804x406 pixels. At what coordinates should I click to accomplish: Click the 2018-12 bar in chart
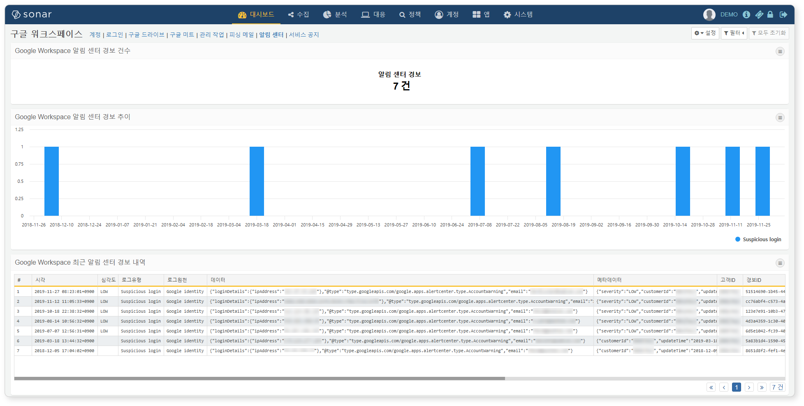tap(51, 181)
